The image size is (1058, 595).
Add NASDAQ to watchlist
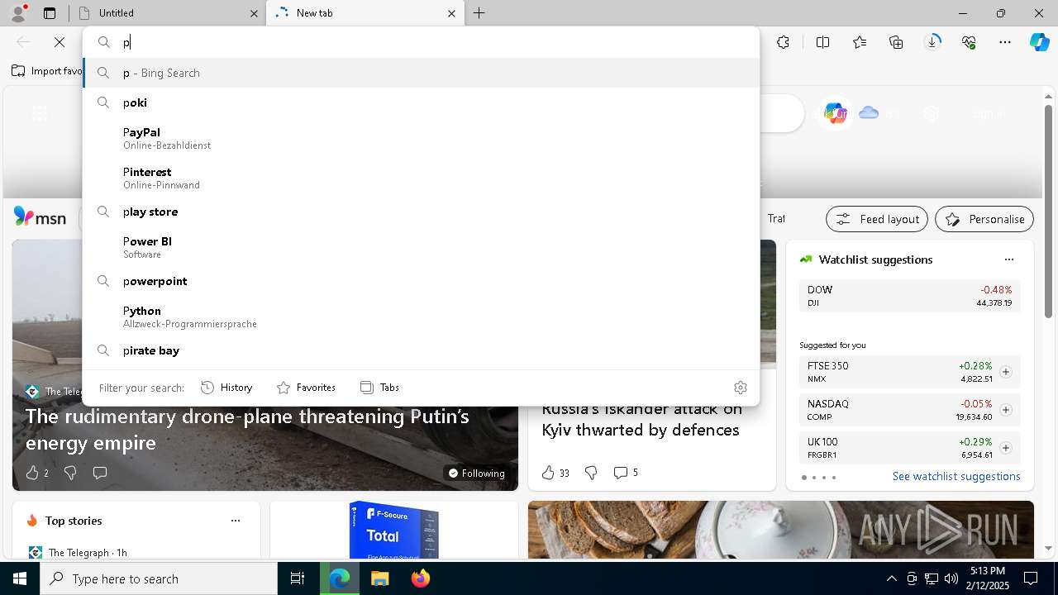click(x=1005, y=410)
